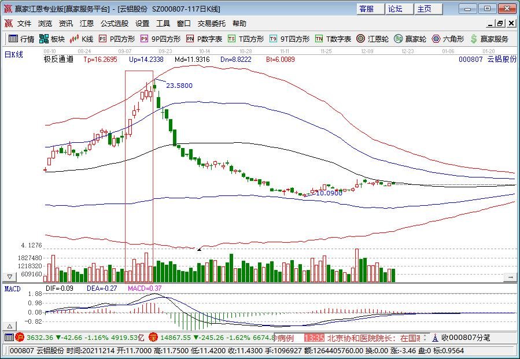Click the 沪 Shanghai index icon
This screenshot has height=359, width=520.
tap(20, 338)
